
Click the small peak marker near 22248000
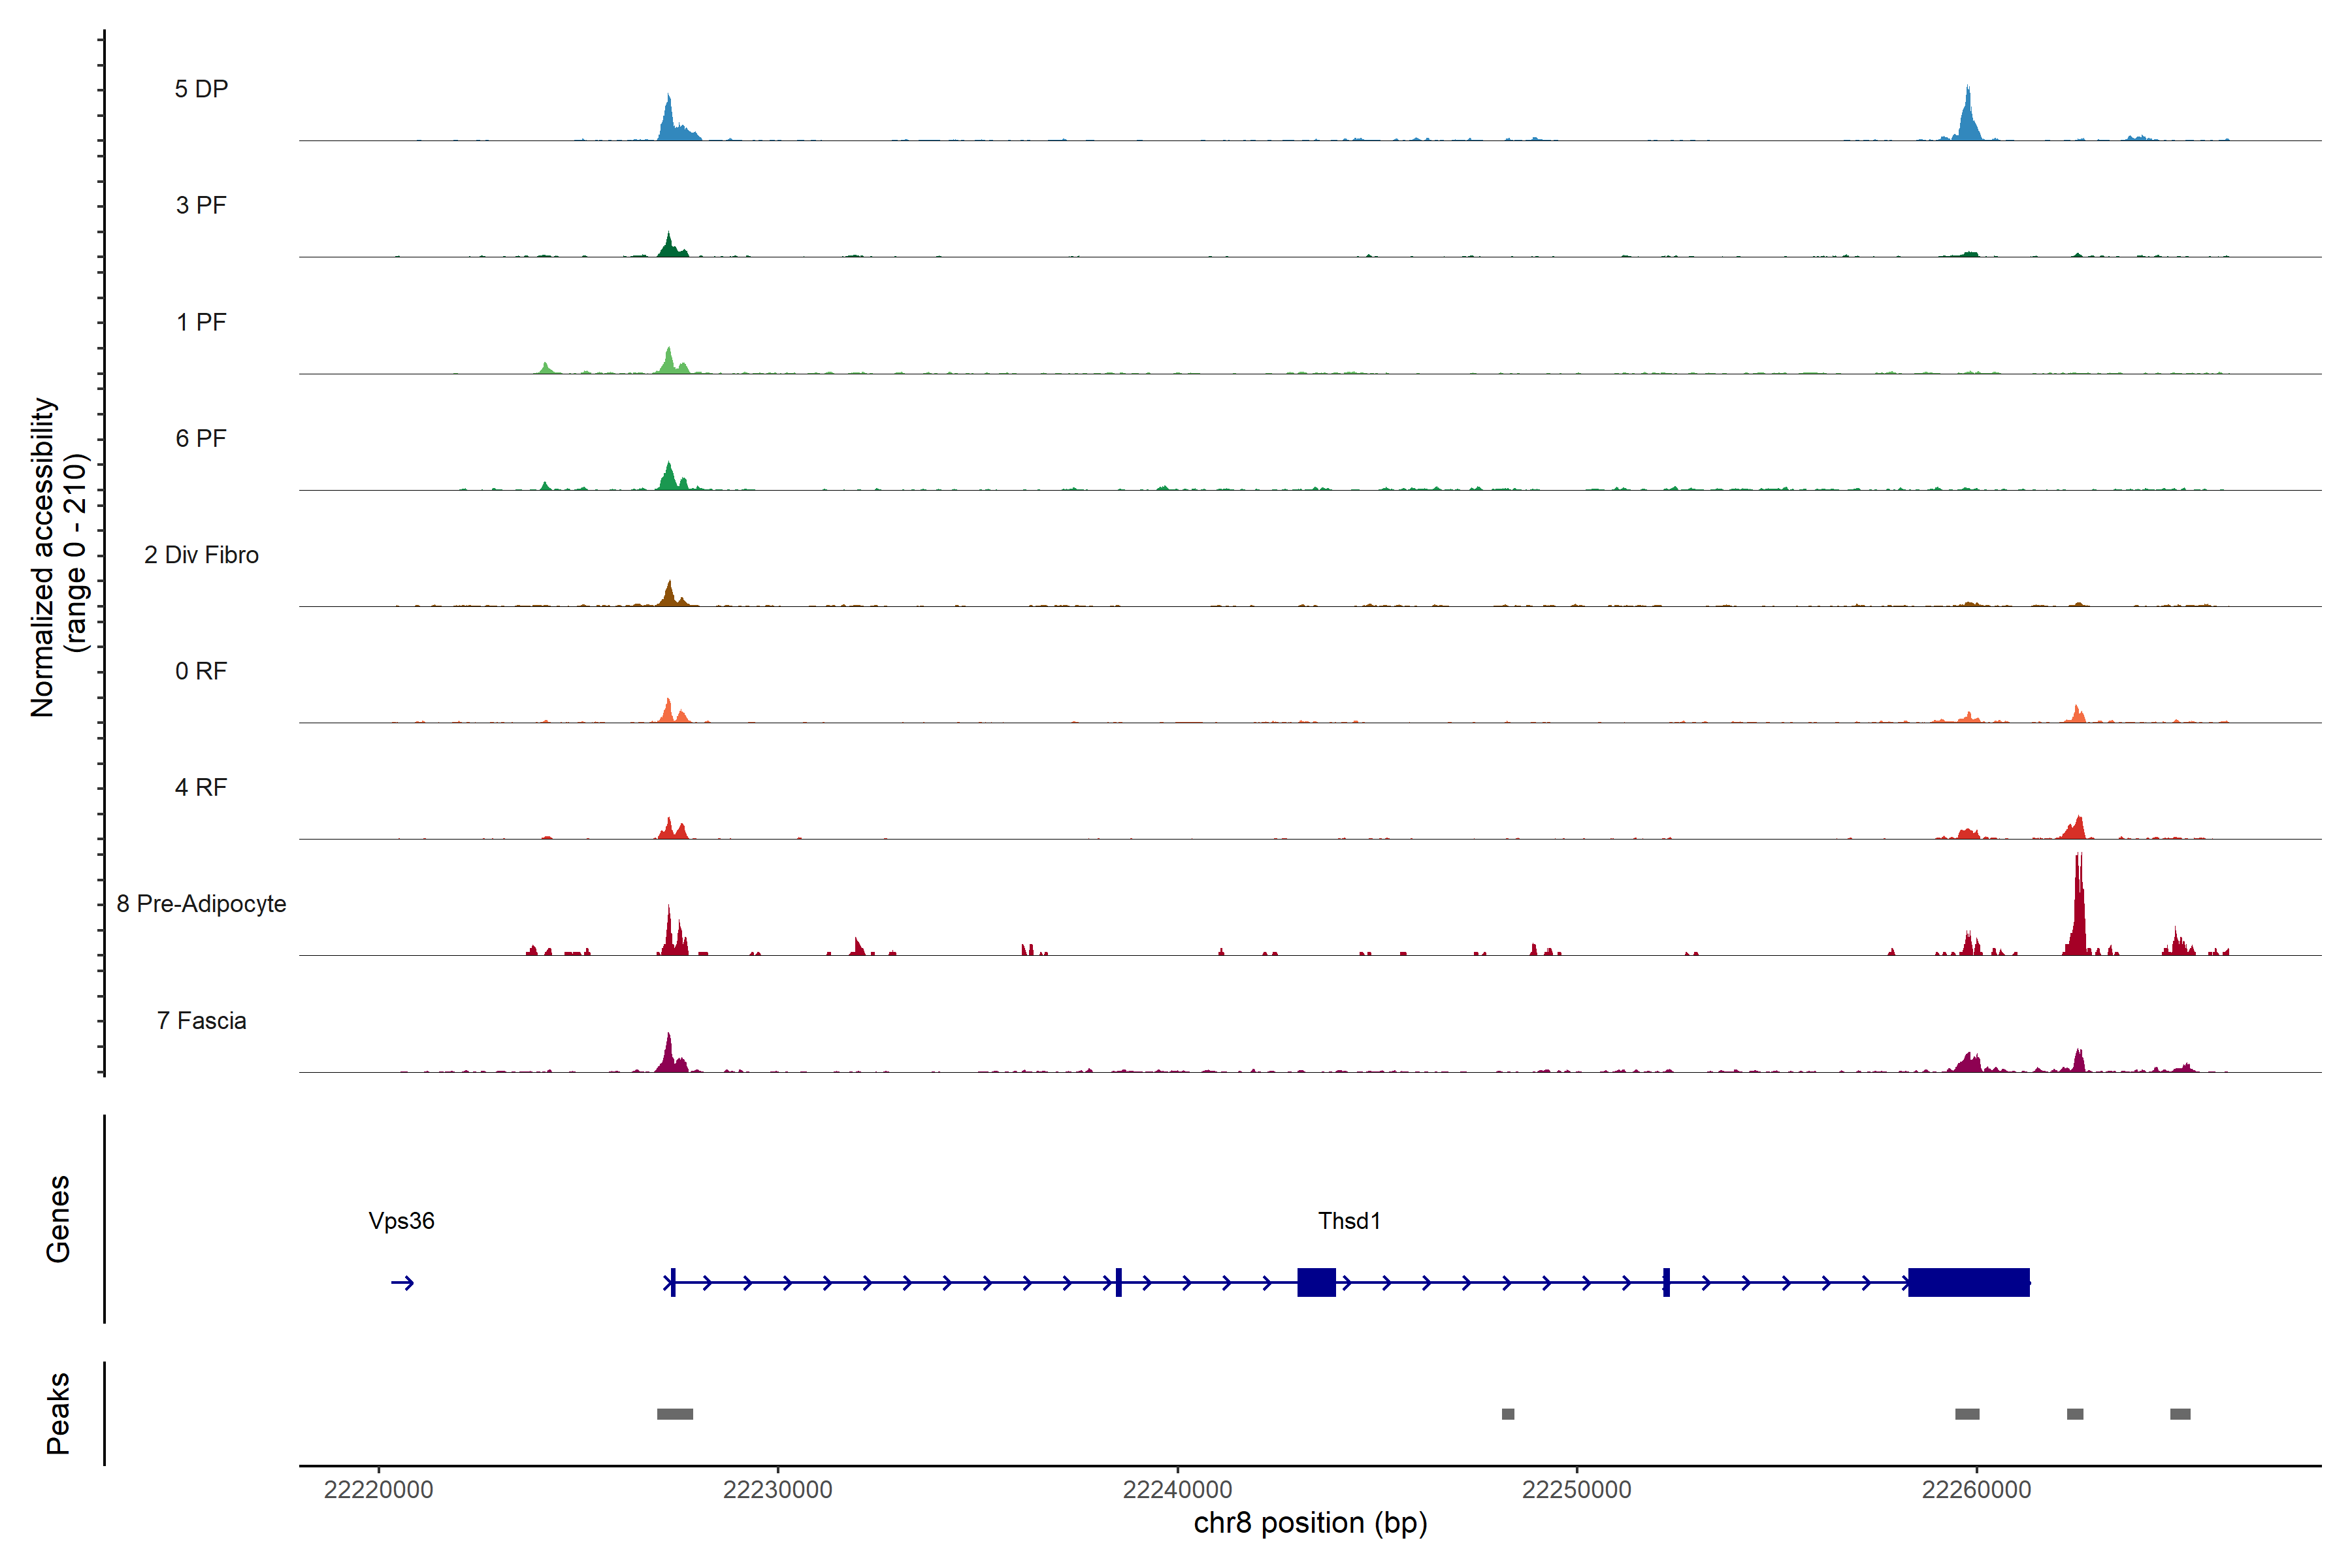pyautogui.click(x=1508, y=1414)
